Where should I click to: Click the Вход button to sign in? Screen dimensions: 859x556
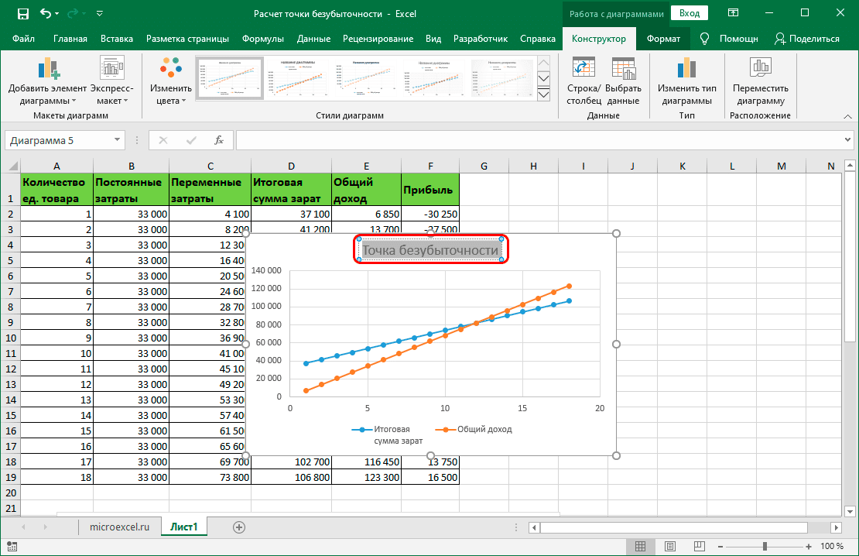coord(689,13)
